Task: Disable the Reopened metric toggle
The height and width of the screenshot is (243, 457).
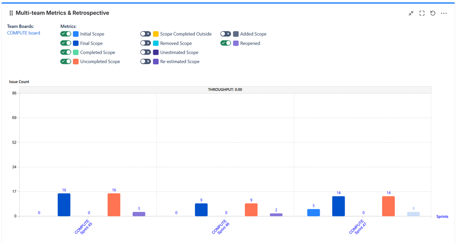Action: [226, 43]
